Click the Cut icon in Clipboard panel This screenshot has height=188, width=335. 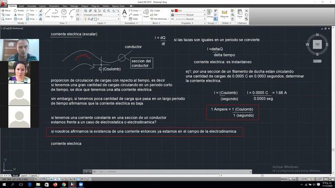pyautogui.click(x=247, y=10)
